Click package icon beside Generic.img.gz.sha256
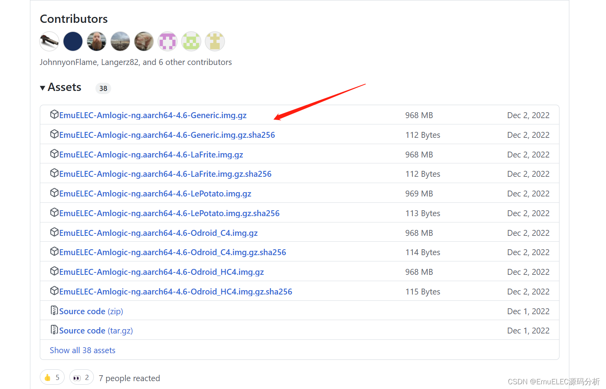 point(54,134)
